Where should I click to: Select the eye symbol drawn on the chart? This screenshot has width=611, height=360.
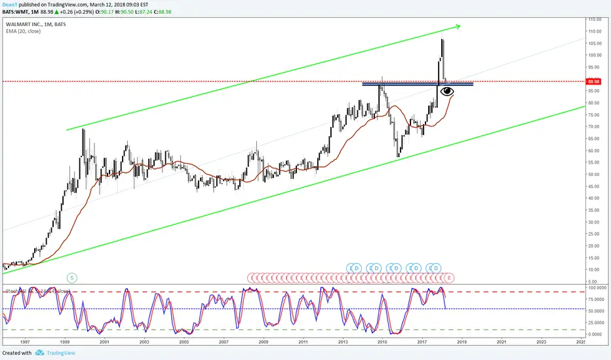pyautogui.click(x=447, y=92)
